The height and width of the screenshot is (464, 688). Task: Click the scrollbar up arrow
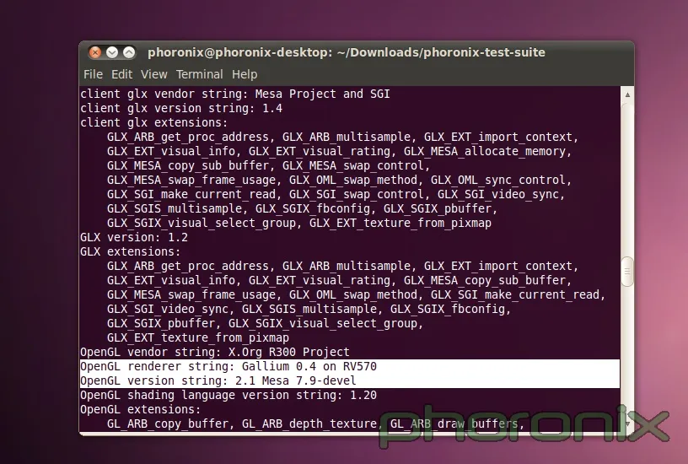(x=627, y=94)
